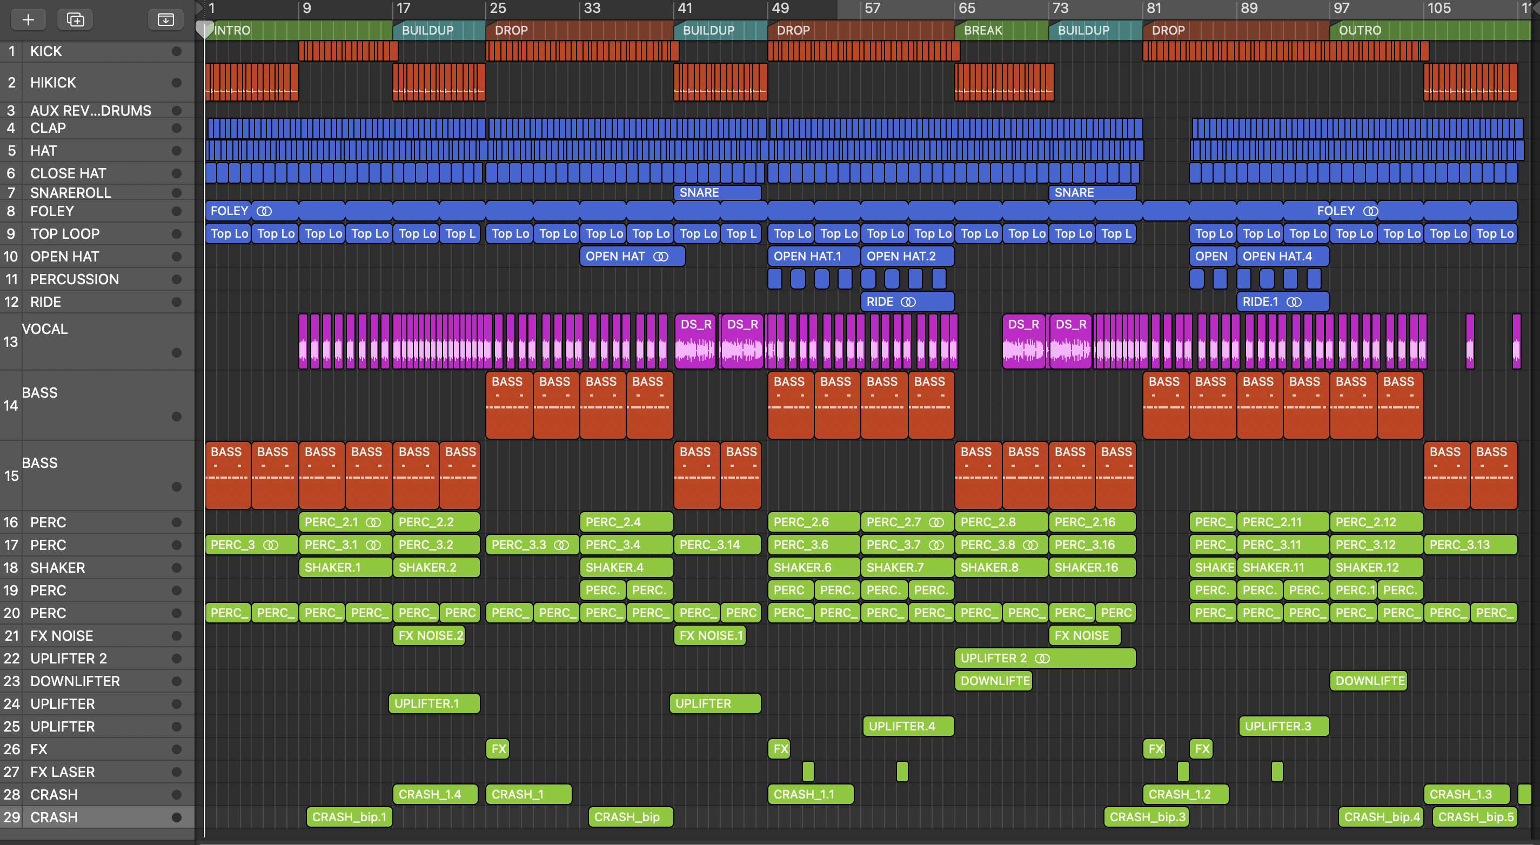Image resolution: width=1540 pixels, height=845 pixels.
Task: Toggle the dot button on the SHAKER track
Action: 176,568
